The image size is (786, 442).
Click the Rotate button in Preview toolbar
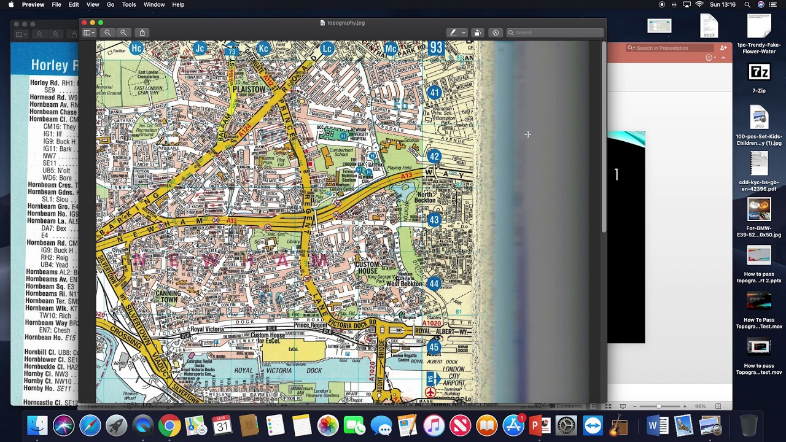[x=477, y=33]
